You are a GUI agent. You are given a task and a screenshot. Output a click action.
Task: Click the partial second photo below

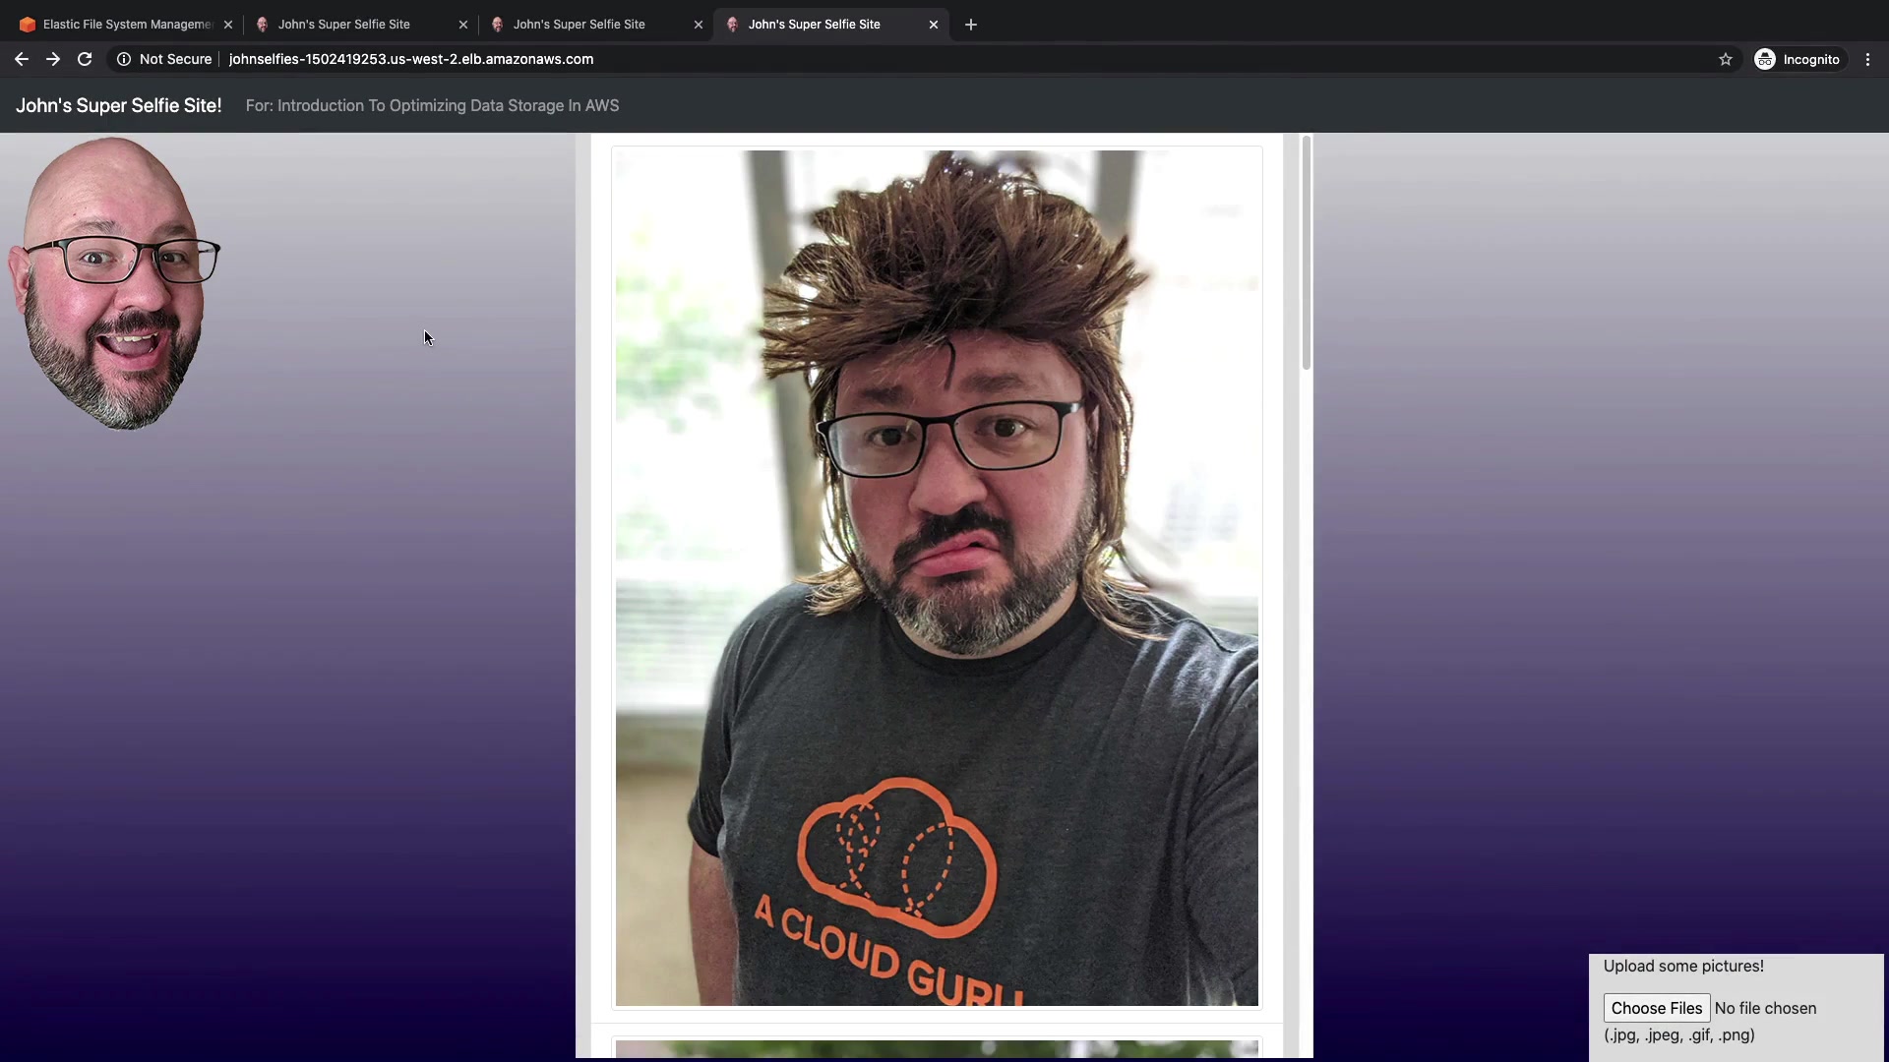tap(936, 1048)
